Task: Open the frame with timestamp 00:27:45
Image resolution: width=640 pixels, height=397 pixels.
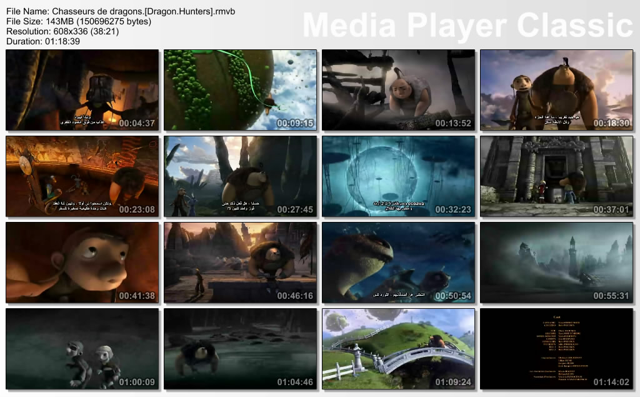Action: pyautogui.click(x=241, y=176)
